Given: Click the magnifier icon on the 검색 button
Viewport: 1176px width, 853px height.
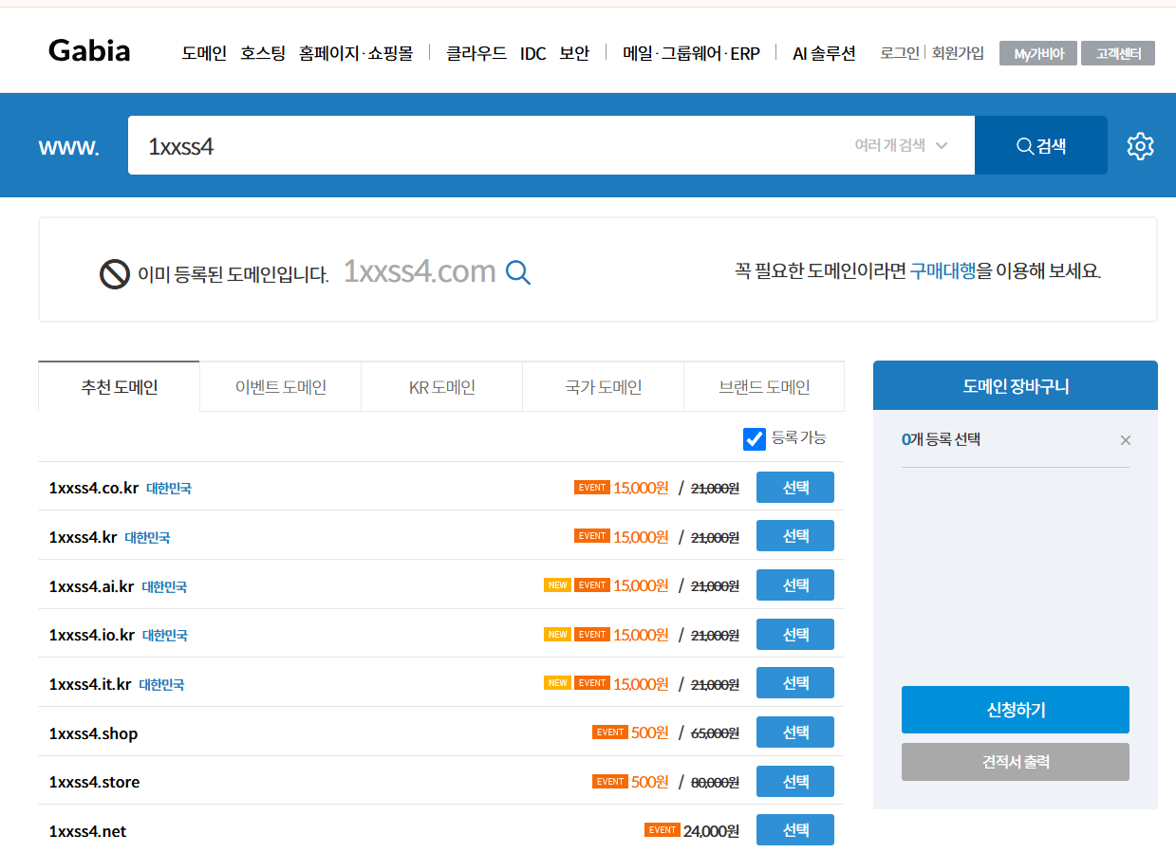Looking at the screenshot, I should pos(1025,145).
